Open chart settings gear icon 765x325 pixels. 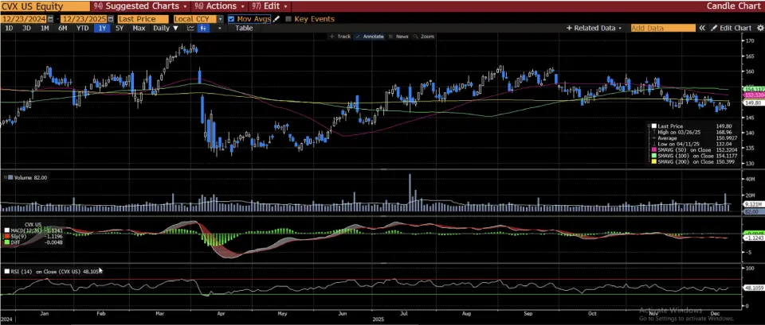[x=759, y=28]
